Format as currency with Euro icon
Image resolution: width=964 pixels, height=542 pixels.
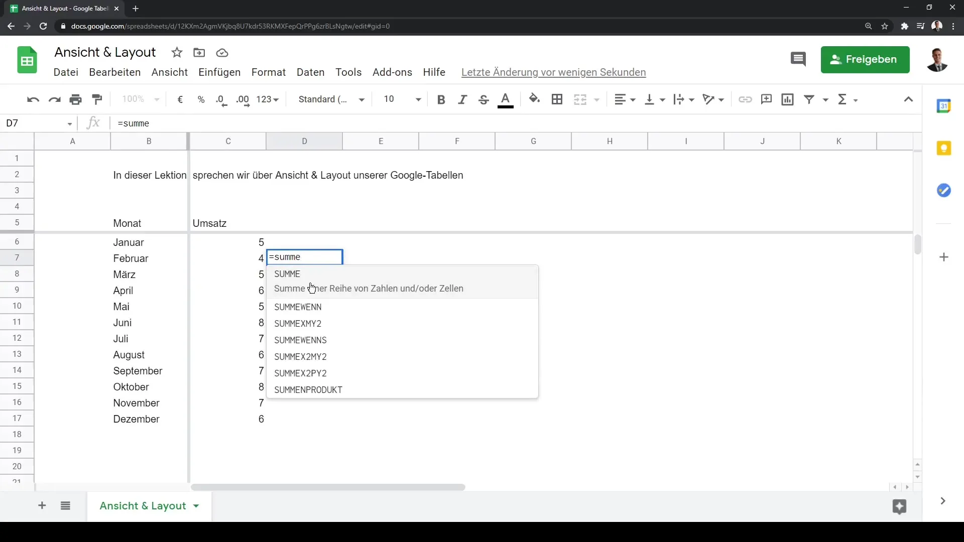[180, 99]
